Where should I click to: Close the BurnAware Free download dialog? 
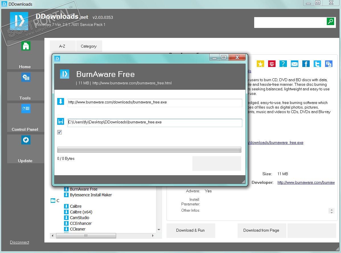(x=237, y=57)
